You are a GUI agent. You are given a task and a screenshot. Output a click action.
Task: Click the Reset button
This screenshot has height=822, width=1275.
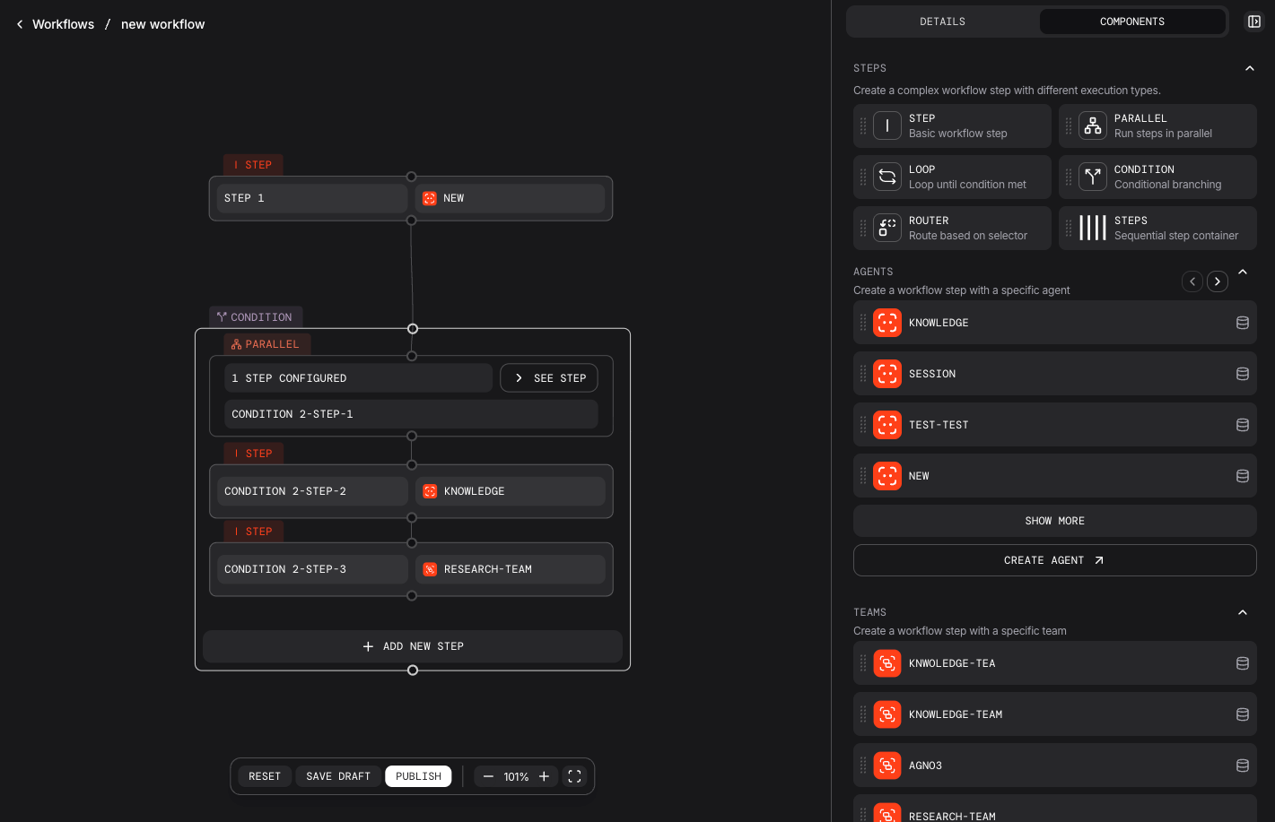pyautogui.click(x=265, y=776)
